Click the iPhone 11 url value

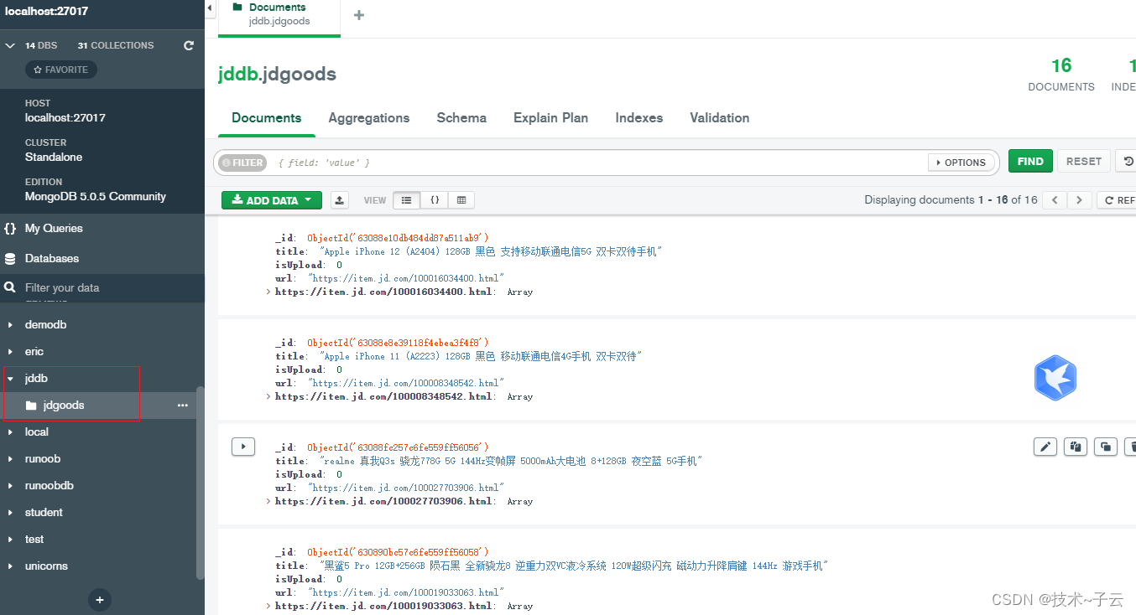406,383
